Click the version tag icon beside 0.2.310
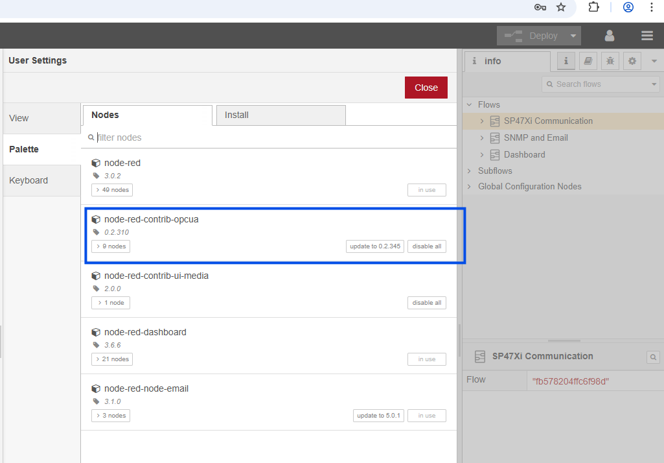This screenshot has width=664, height=463. pyautogui.click(x=96, y=232)
